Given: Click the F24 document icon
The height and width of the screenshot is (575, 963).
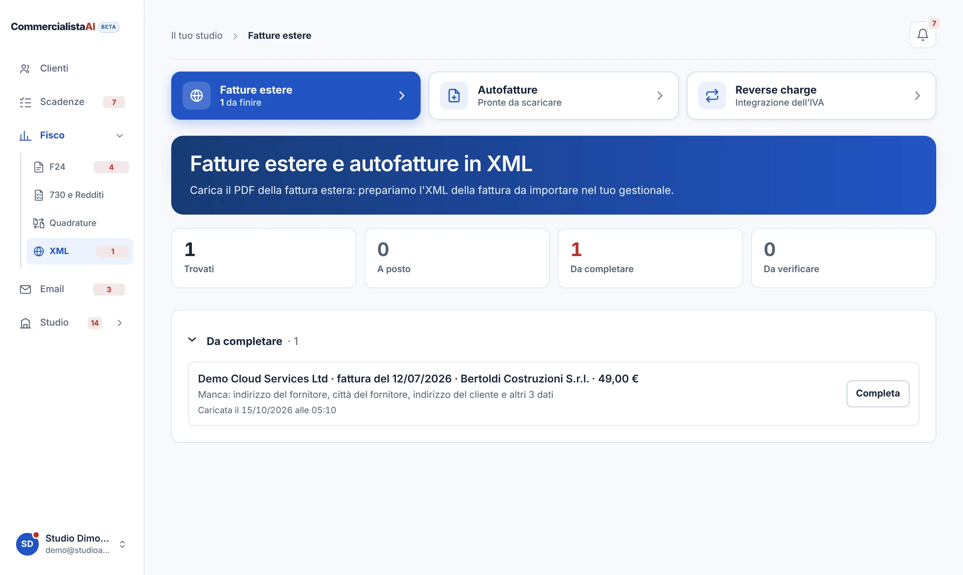Looking at the screenshot, I should [x=39, y=167].
